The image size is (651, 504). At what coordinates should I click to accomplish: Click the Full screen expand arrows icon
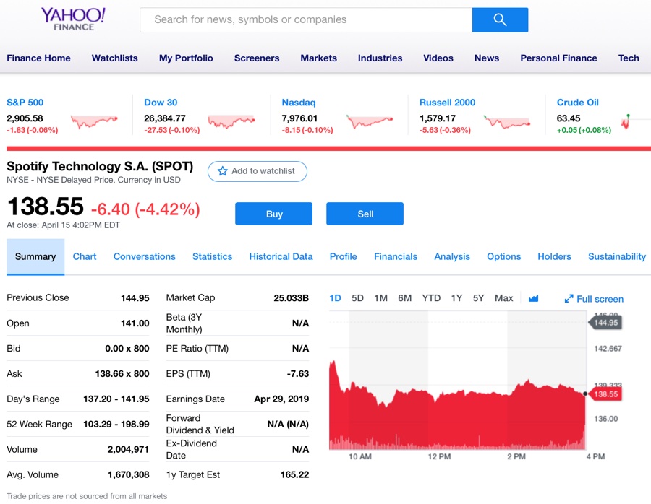point(569,299)
